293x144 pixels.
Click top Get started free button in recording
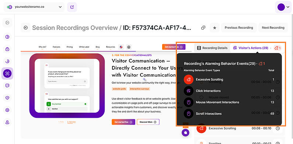174,47
